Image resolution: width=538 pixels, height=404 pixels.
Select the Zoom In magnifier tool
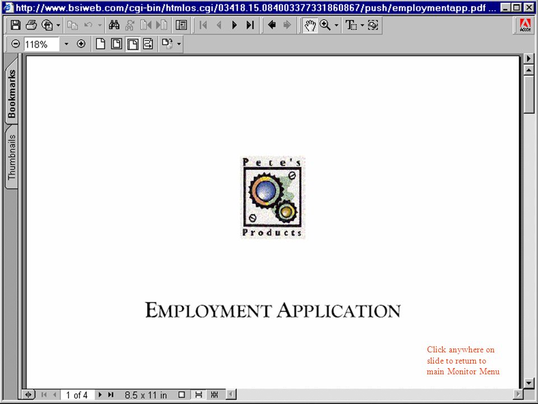pyautogui.click(x=325, y=25)
